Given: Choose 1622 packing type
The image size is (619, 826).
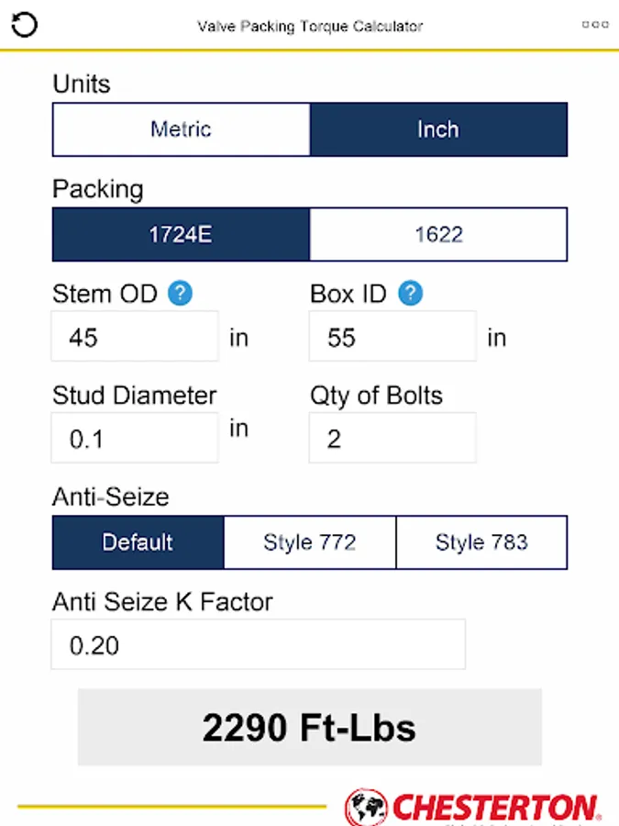Looking at the screenshot, I should point(438,234).
